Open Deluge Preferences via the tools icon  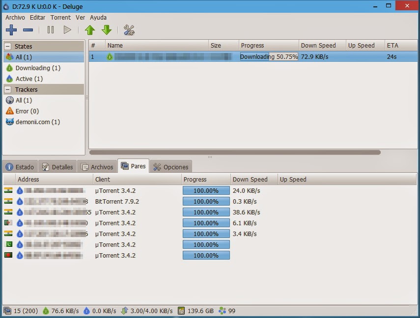point(129,30)
